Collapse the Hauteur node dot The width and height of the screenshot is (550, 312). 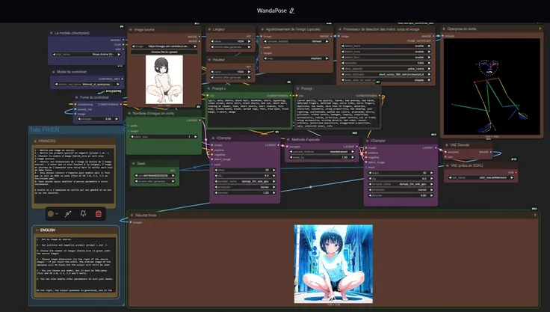pos(210,60)
